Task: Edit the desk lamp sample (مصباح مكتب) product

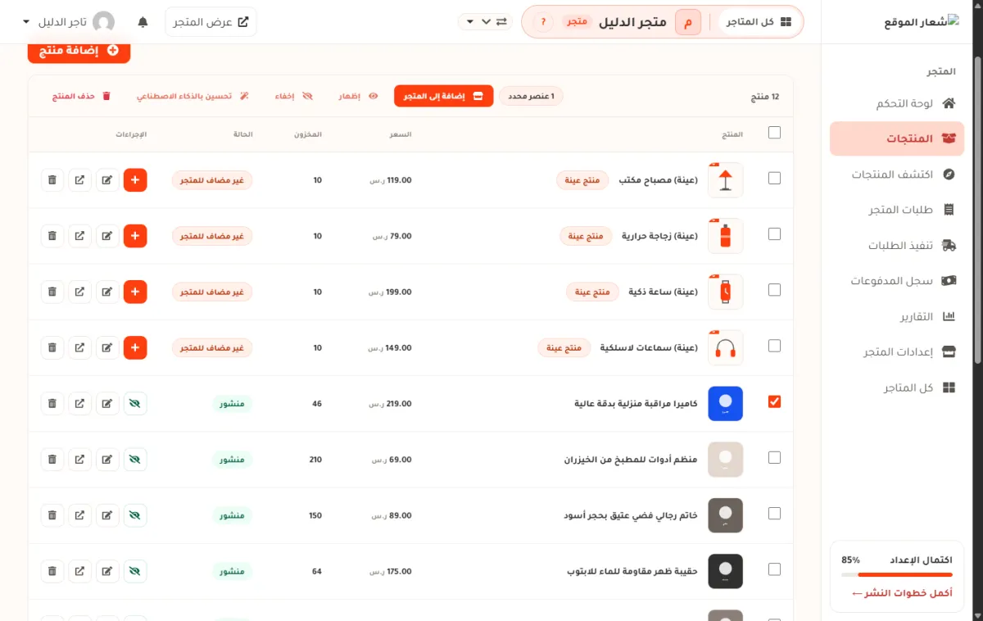Action: coord(107,179)
